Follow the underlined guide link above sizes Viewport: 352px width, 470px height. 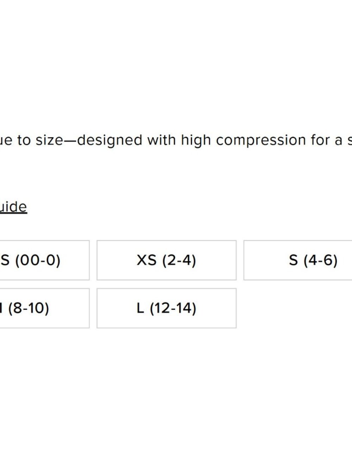pyautogui.click(x=13, y=207)
